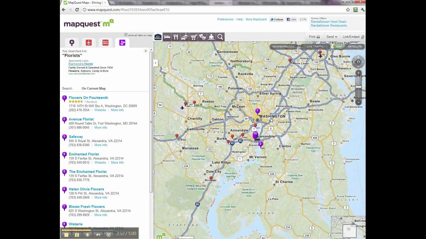The image size is (426, 239).
Task: Show restaurants with the fork and knife icon
Action: coord(176,37)
